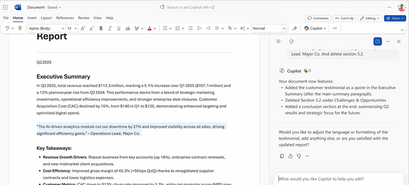
Task: Switch to the References tab
Action: (65, 18)
